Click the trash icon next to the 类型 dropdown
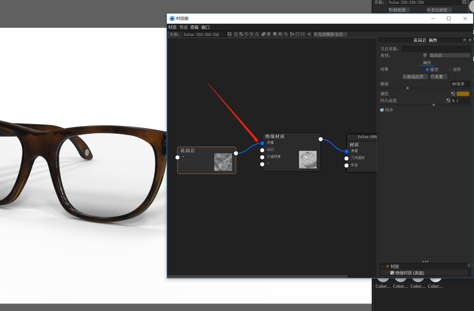The width and height of the screenshot is (474, 311). [x=425, y=55]
